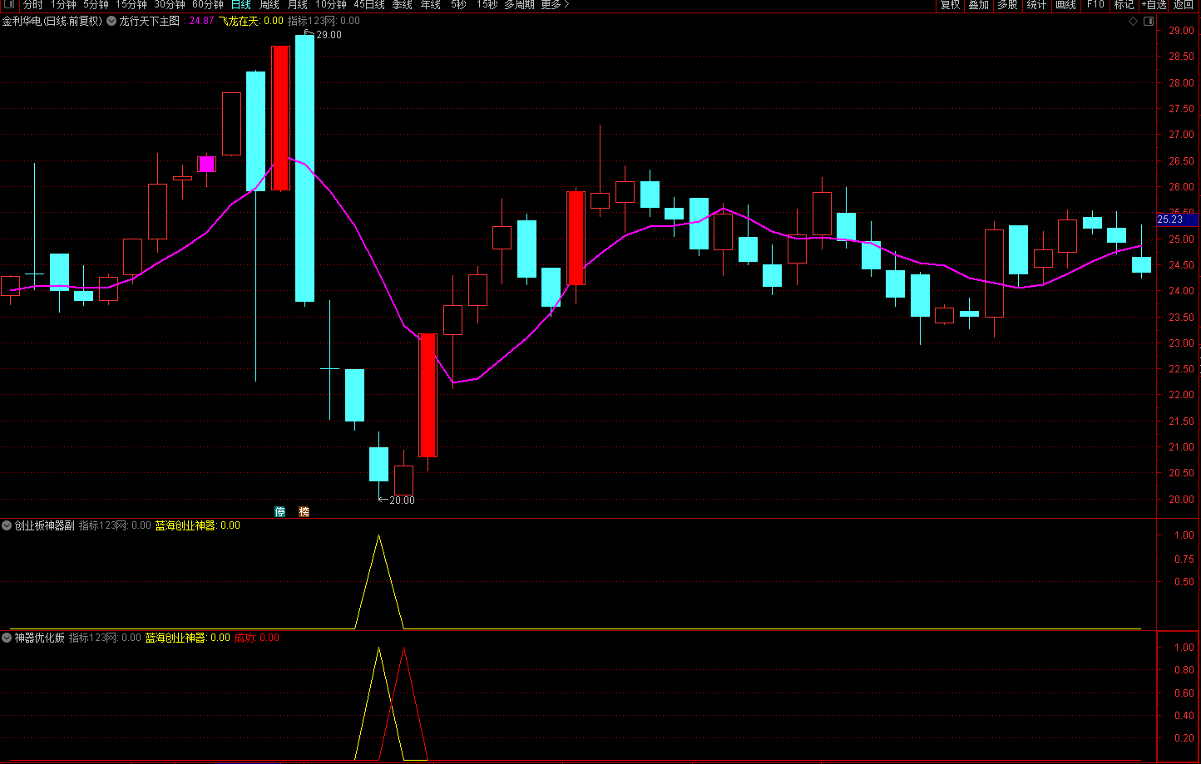Open the 复权 adjustment menu

click(x=950, y=5)
